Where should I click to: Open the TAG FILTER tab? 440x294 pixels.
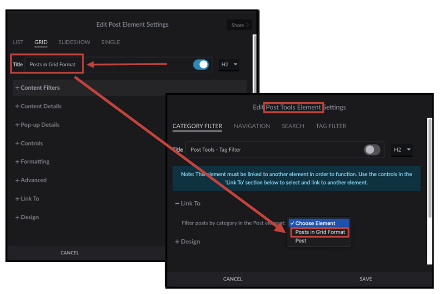coord(331,126)
